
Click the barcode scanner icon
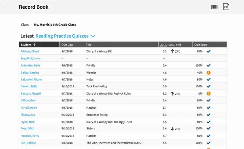214,7
